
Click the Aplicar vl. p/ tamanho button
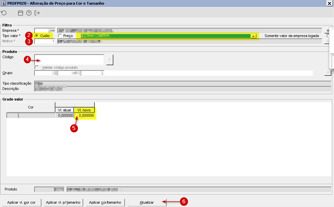63,203
